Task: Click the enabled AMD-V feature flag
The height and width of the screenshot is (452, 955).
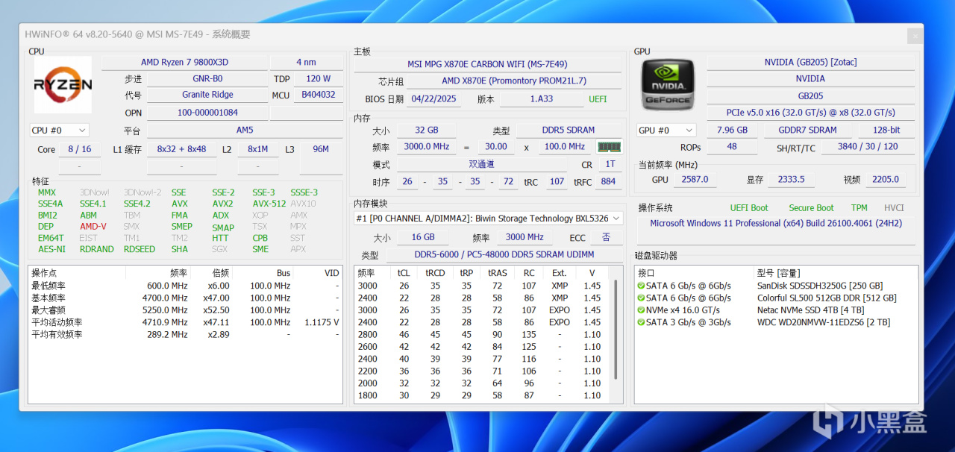Action: tap(94, 227)
